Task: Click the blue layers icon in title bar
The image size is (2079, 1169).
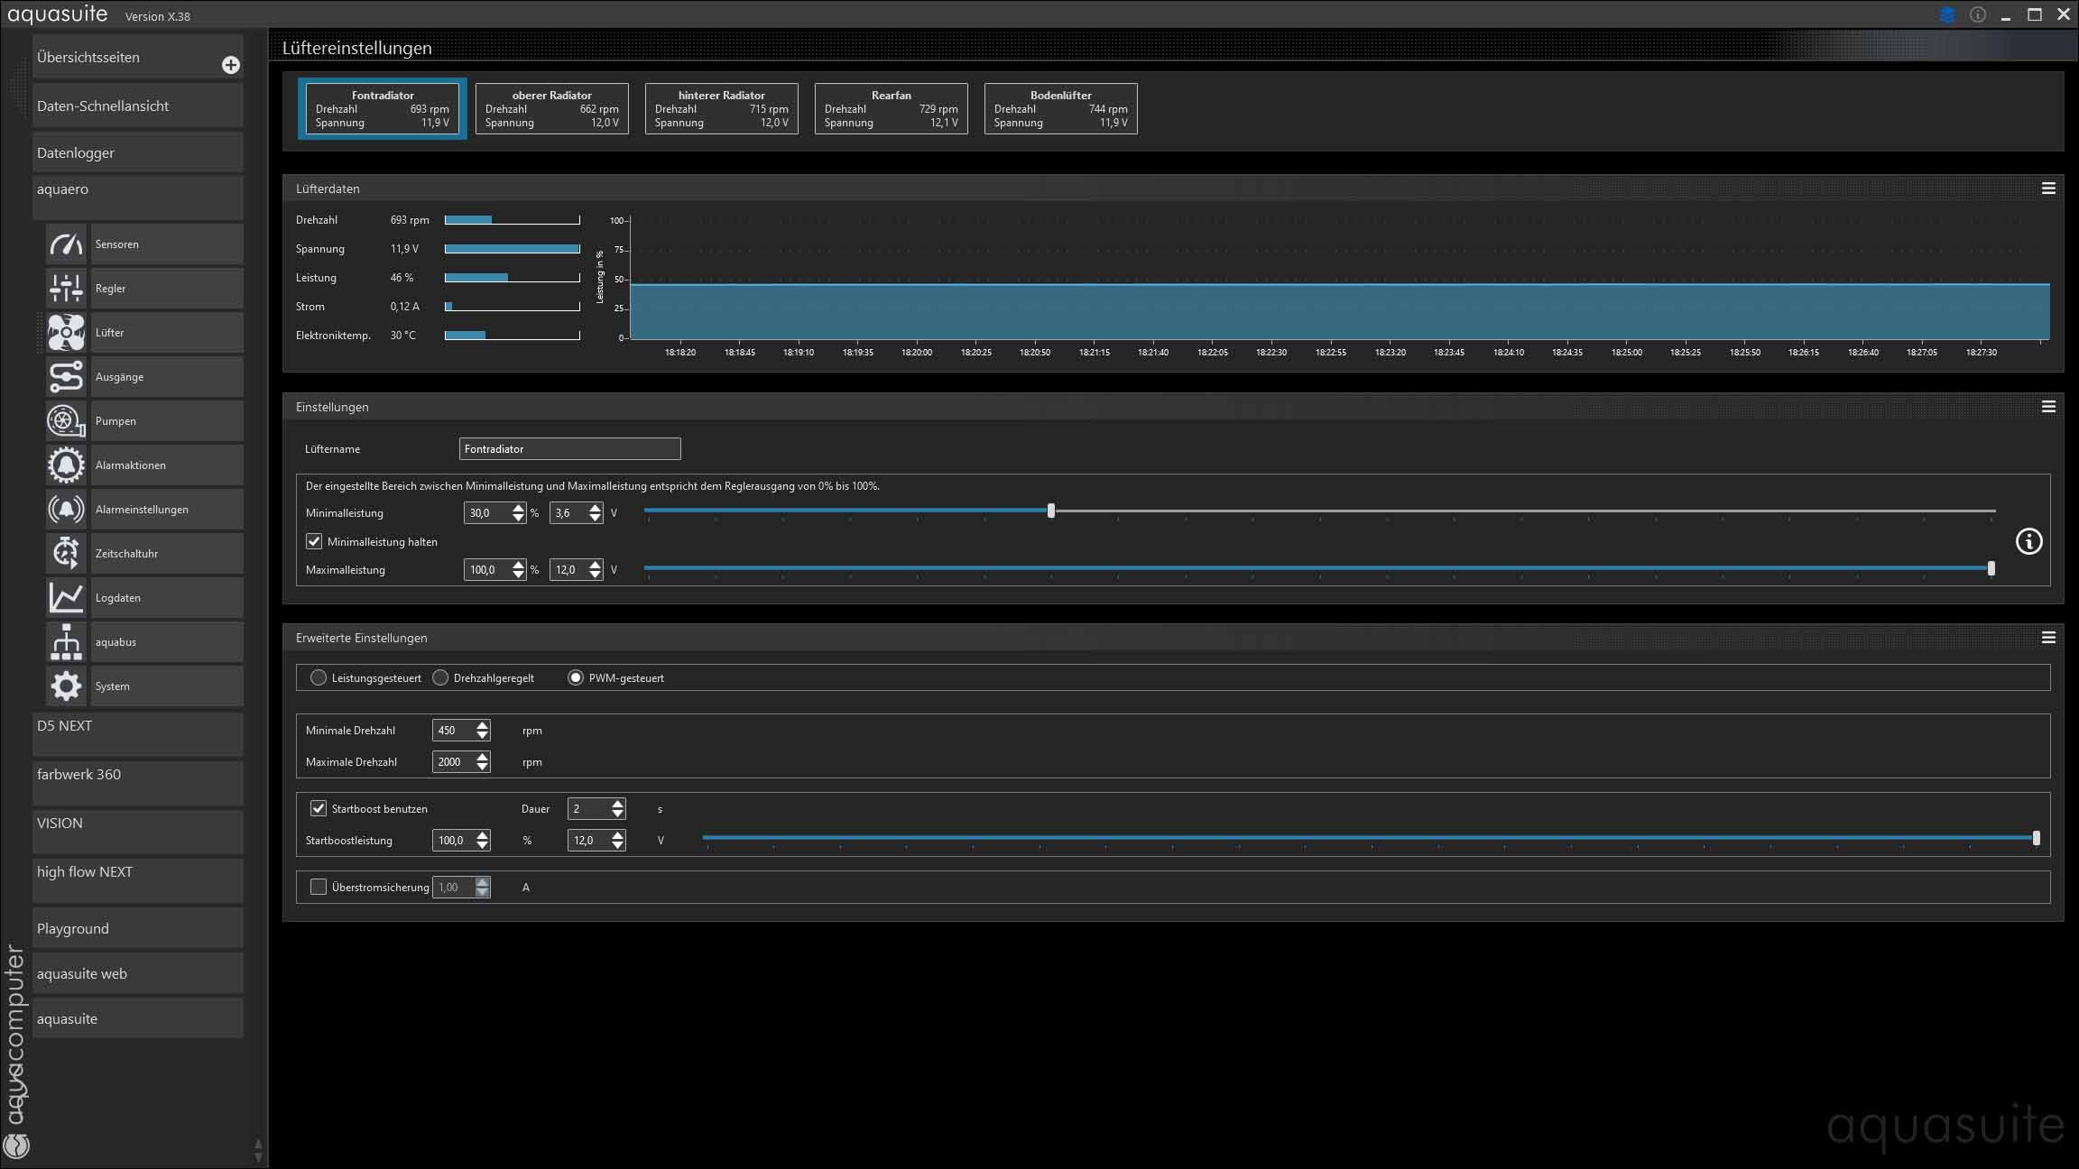Action: point(1947,15)
